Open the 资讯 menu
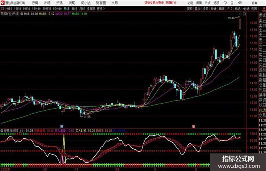The image size is (266, 171). pyautogui.click(x=60, y=3)
